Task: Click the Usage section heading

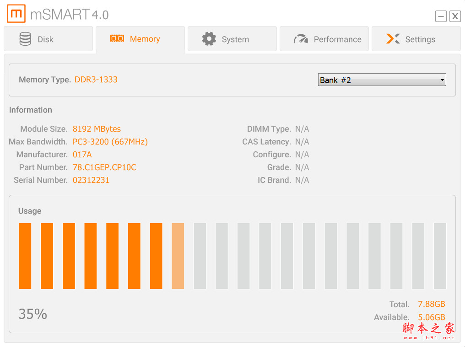Action: pyautogui.click(x=30, y=211)
